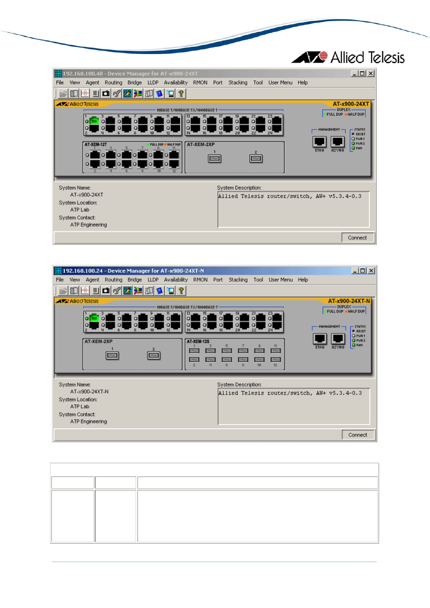This screenshot has width=430, height=608.
Task: Open the File menu in the 192.168.100.40 window
Action: pyautogui.click(x=60, y=83)
